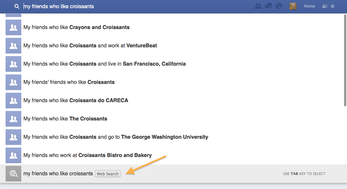This screenshot has width=347, height=189.
Task: Select friends icon beside My friends' friends suggestion
Action: coord(13,82)
